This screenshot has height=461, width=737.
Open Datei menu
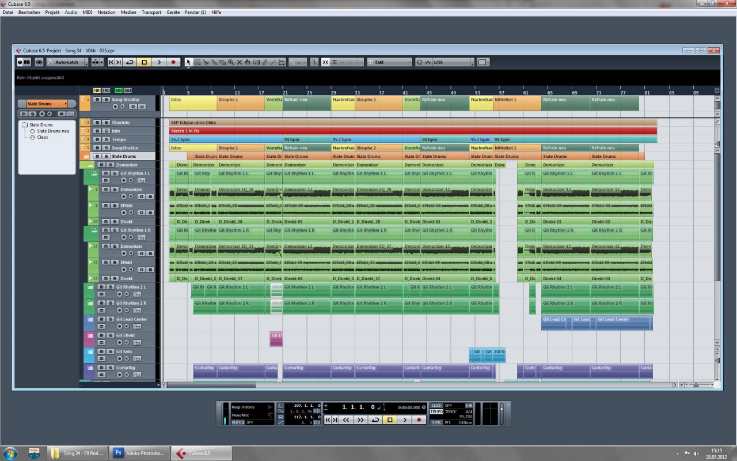(x=8, y=12)
